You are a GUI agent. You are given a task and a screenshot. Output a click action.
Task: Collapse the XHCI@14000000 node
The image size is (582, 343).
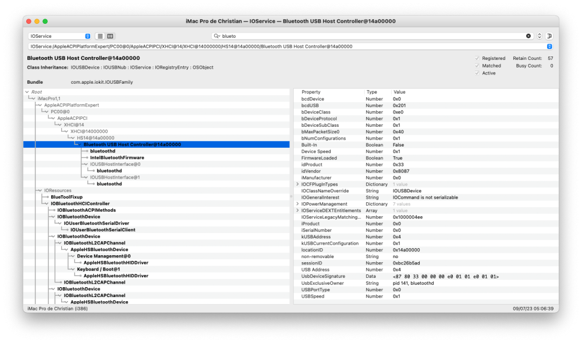pos(66,131)
